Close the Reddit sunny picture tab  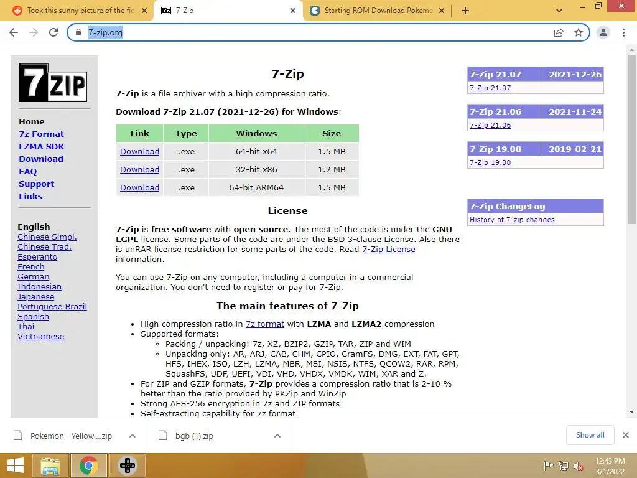(x=144, y=11)
